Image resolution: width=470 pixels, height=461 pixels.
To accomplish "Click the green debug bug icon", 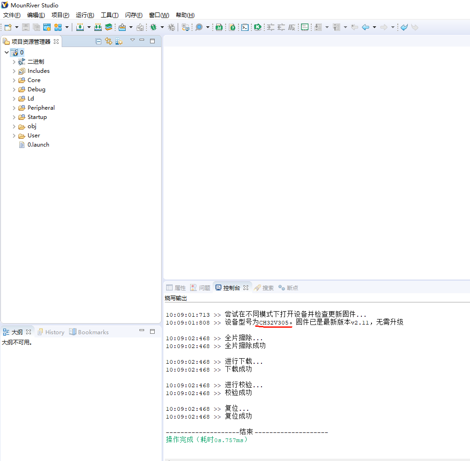I will click(153, 28).
